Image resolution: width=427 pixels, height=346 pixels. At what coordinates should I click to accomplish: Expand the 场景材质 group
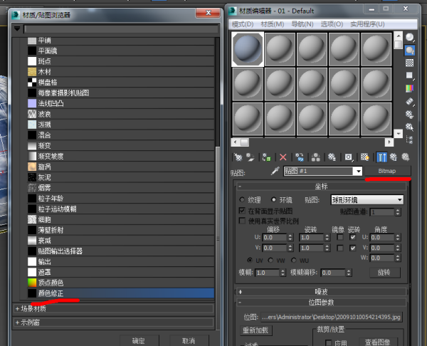pos(113,308)
